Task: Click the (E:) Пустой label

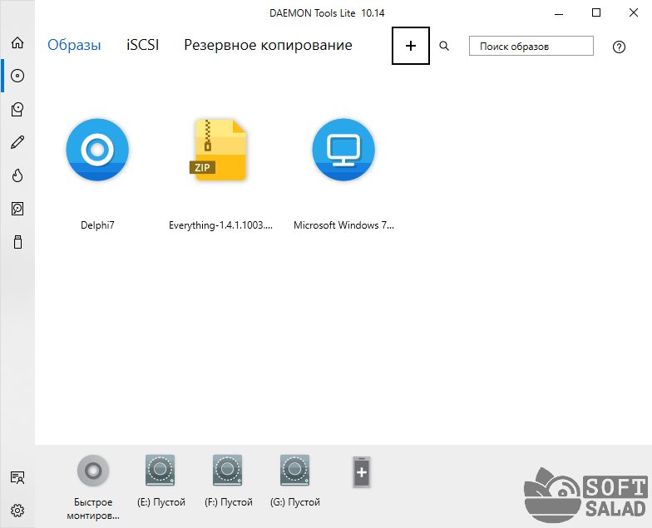Action: (161, 502)
